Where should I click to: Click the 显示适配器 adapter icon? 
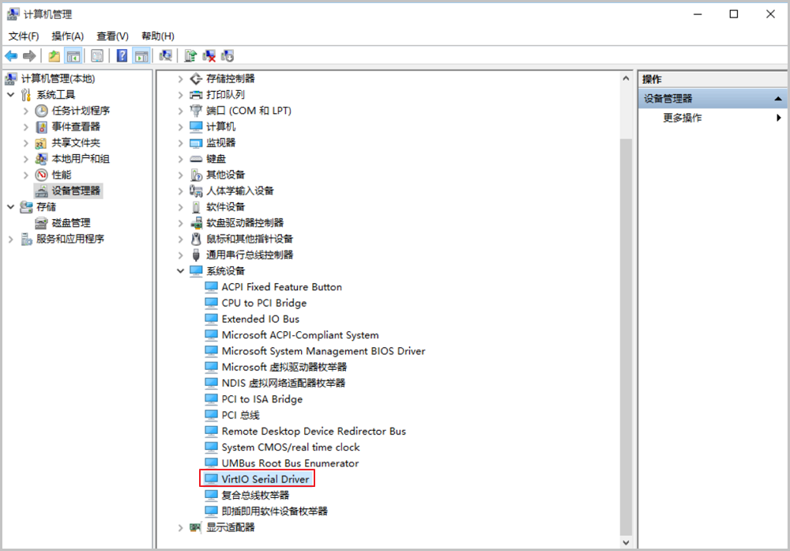(x=196, y=527)
